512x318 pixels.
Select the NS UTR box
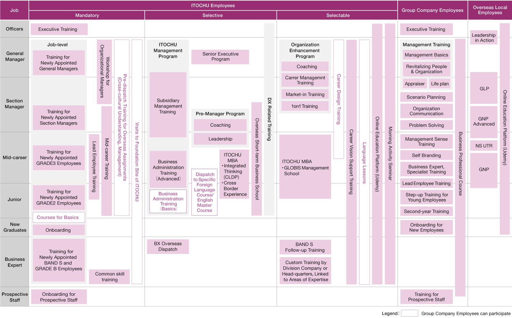[484, 146]
